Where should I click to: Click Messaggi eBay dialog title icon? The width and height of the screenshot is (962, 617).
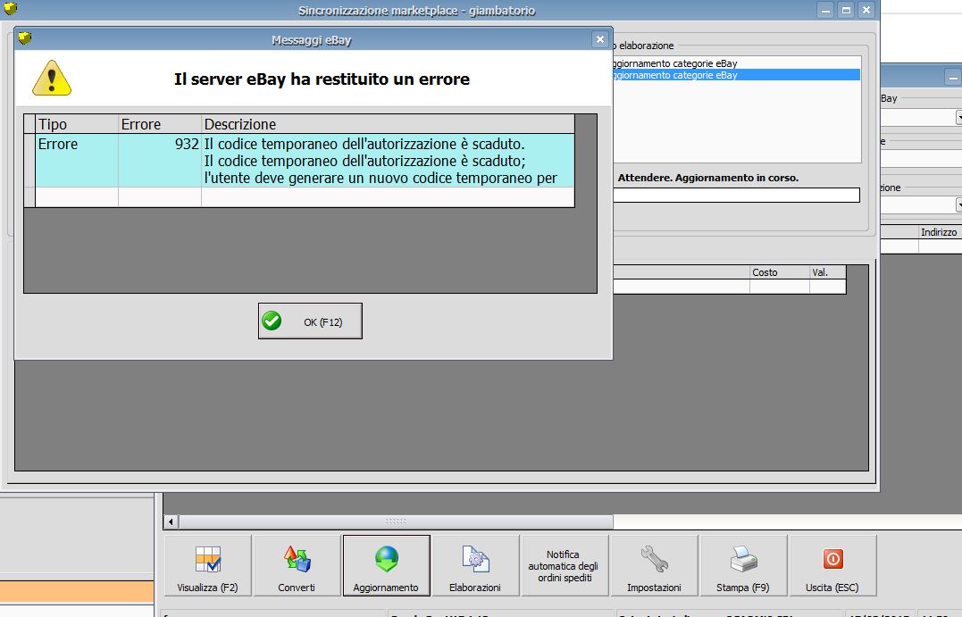pos(24,38)
